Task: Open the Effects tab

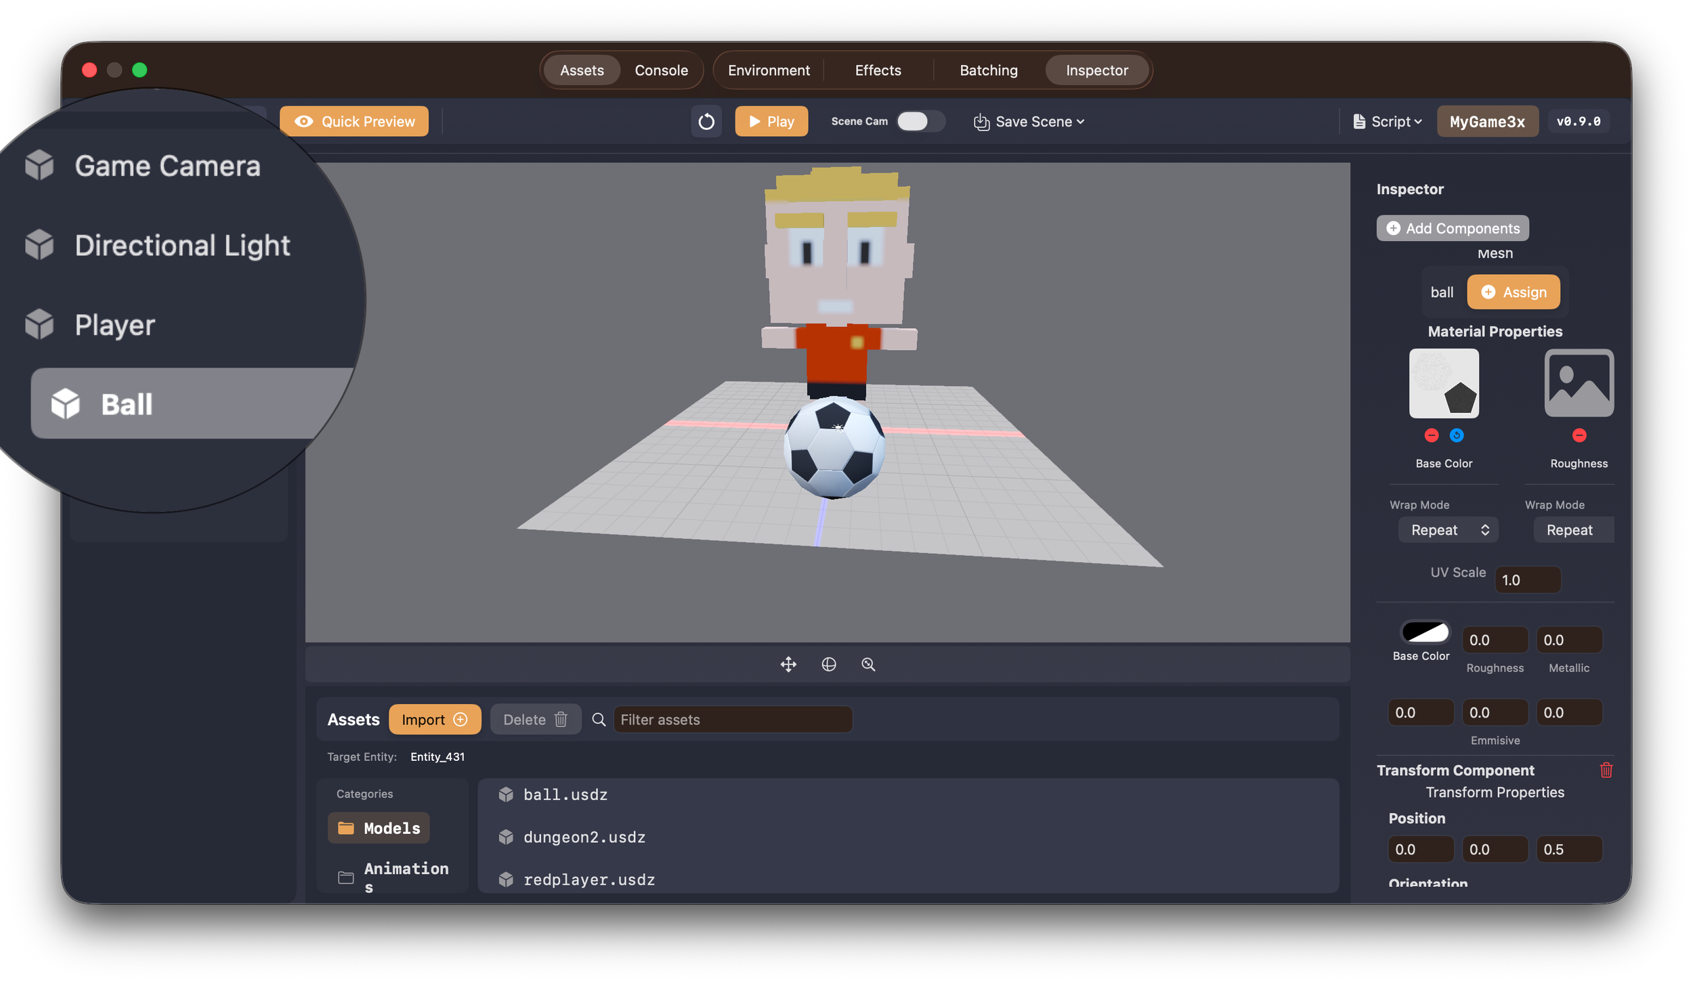Action: [x=878, y=70]
